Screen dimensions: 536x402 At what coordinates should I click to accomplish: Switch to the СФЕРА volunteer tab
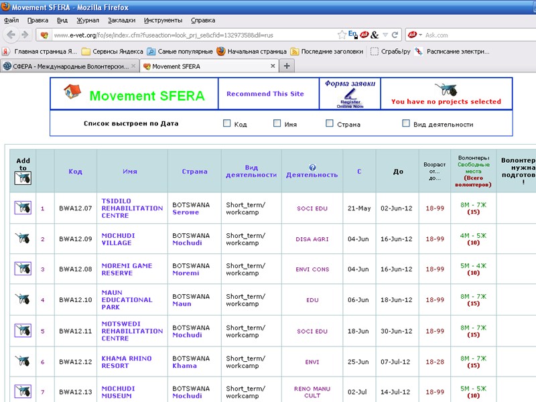(x=67, y=66)
